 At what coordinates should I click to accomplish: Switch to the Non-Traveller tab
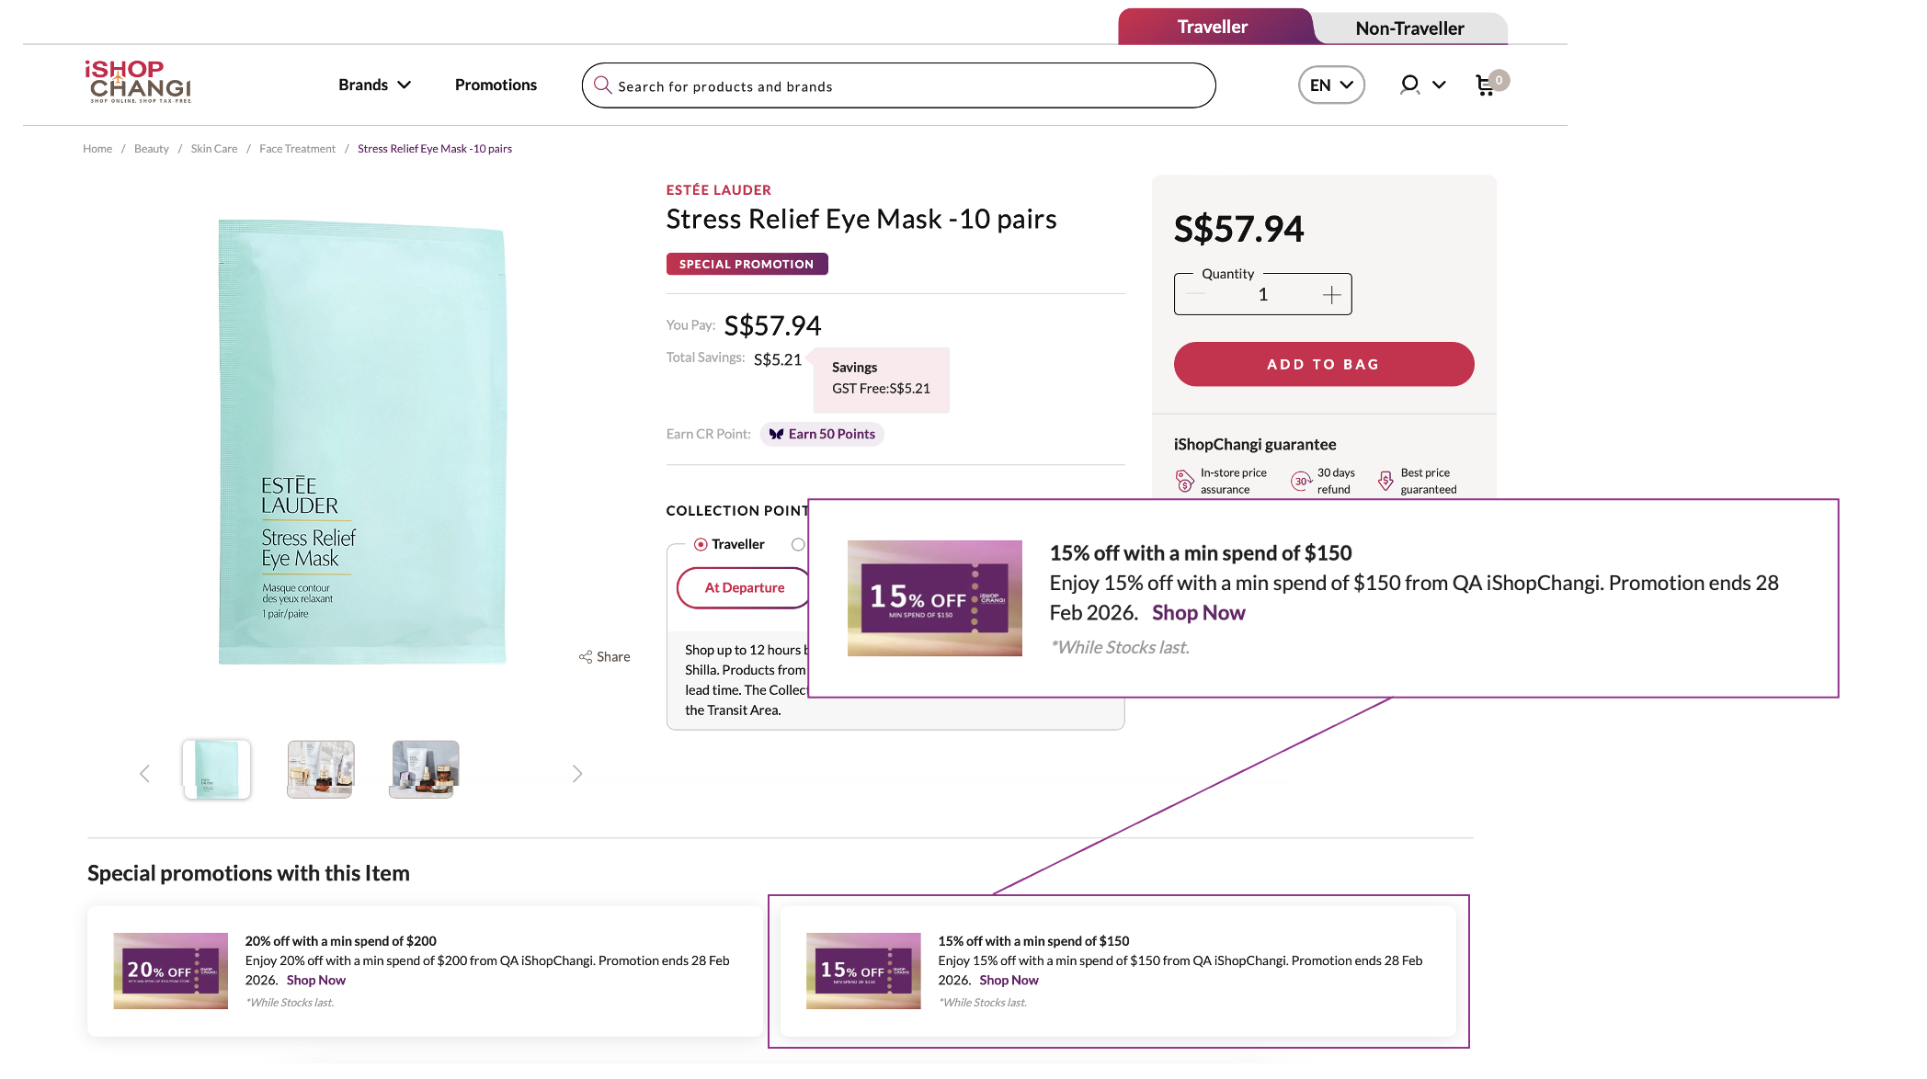1408,28
